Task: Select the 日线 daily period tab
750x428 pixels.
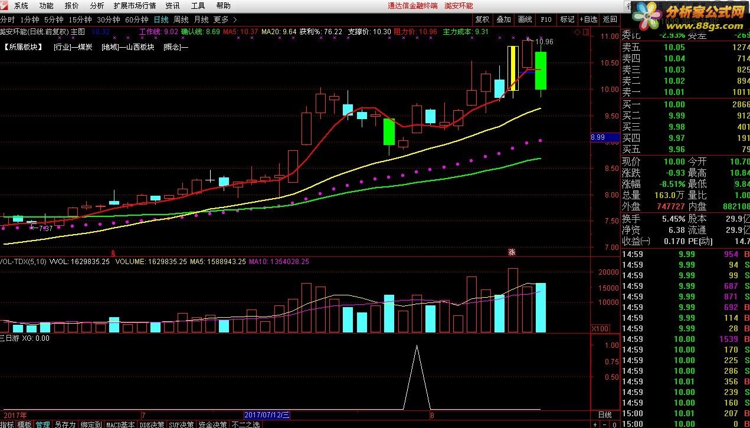Action: click(x=161, y=19)
